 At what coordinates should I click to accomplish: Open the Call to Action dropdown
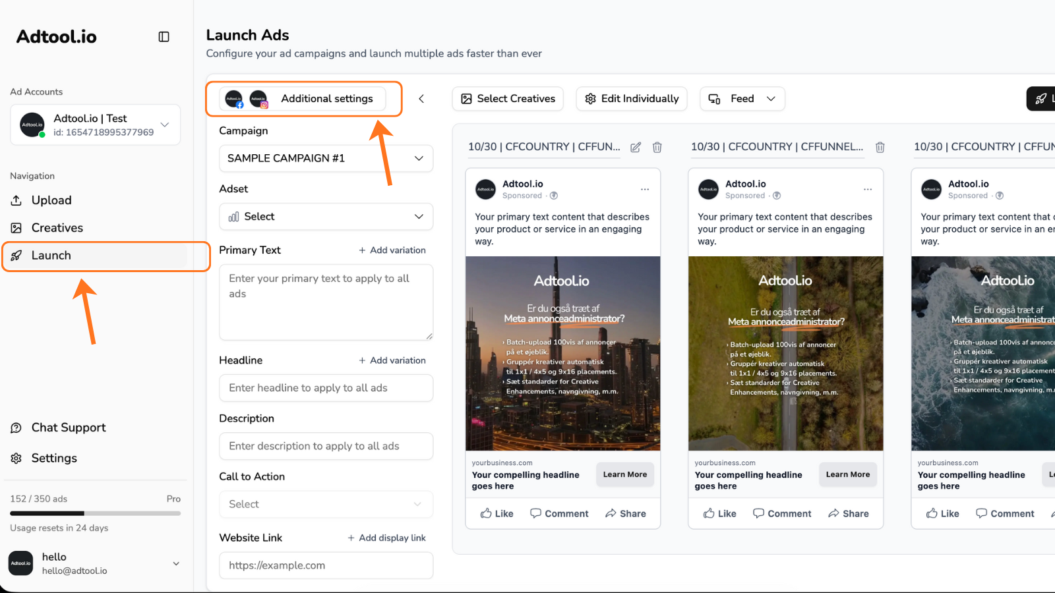(x=326, y=504)
